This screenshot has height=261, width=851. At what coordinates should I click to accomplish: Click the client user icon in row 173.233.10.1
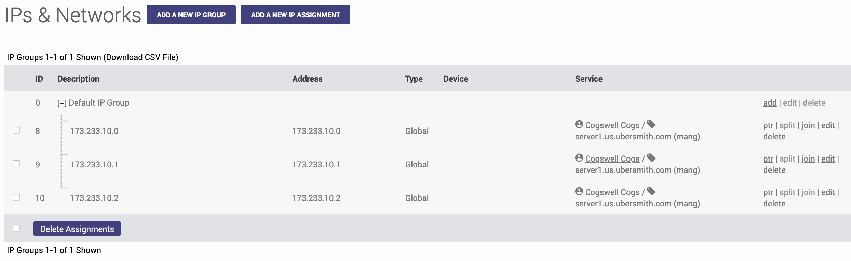pyautogui.click(x=579, y=158)
